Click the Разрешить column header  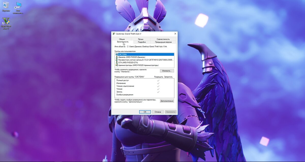click(159, 77)
